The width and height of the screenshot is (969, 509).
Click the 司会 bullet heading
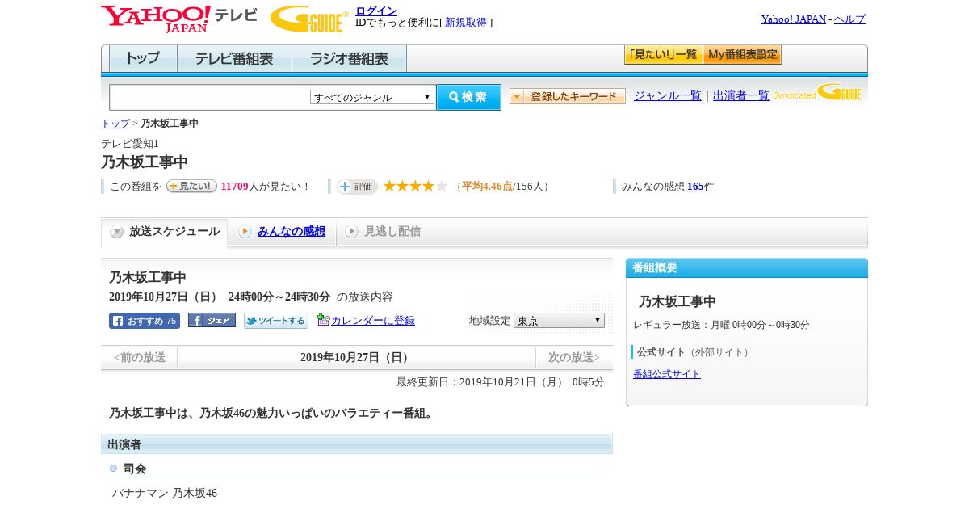coord(135,469)
